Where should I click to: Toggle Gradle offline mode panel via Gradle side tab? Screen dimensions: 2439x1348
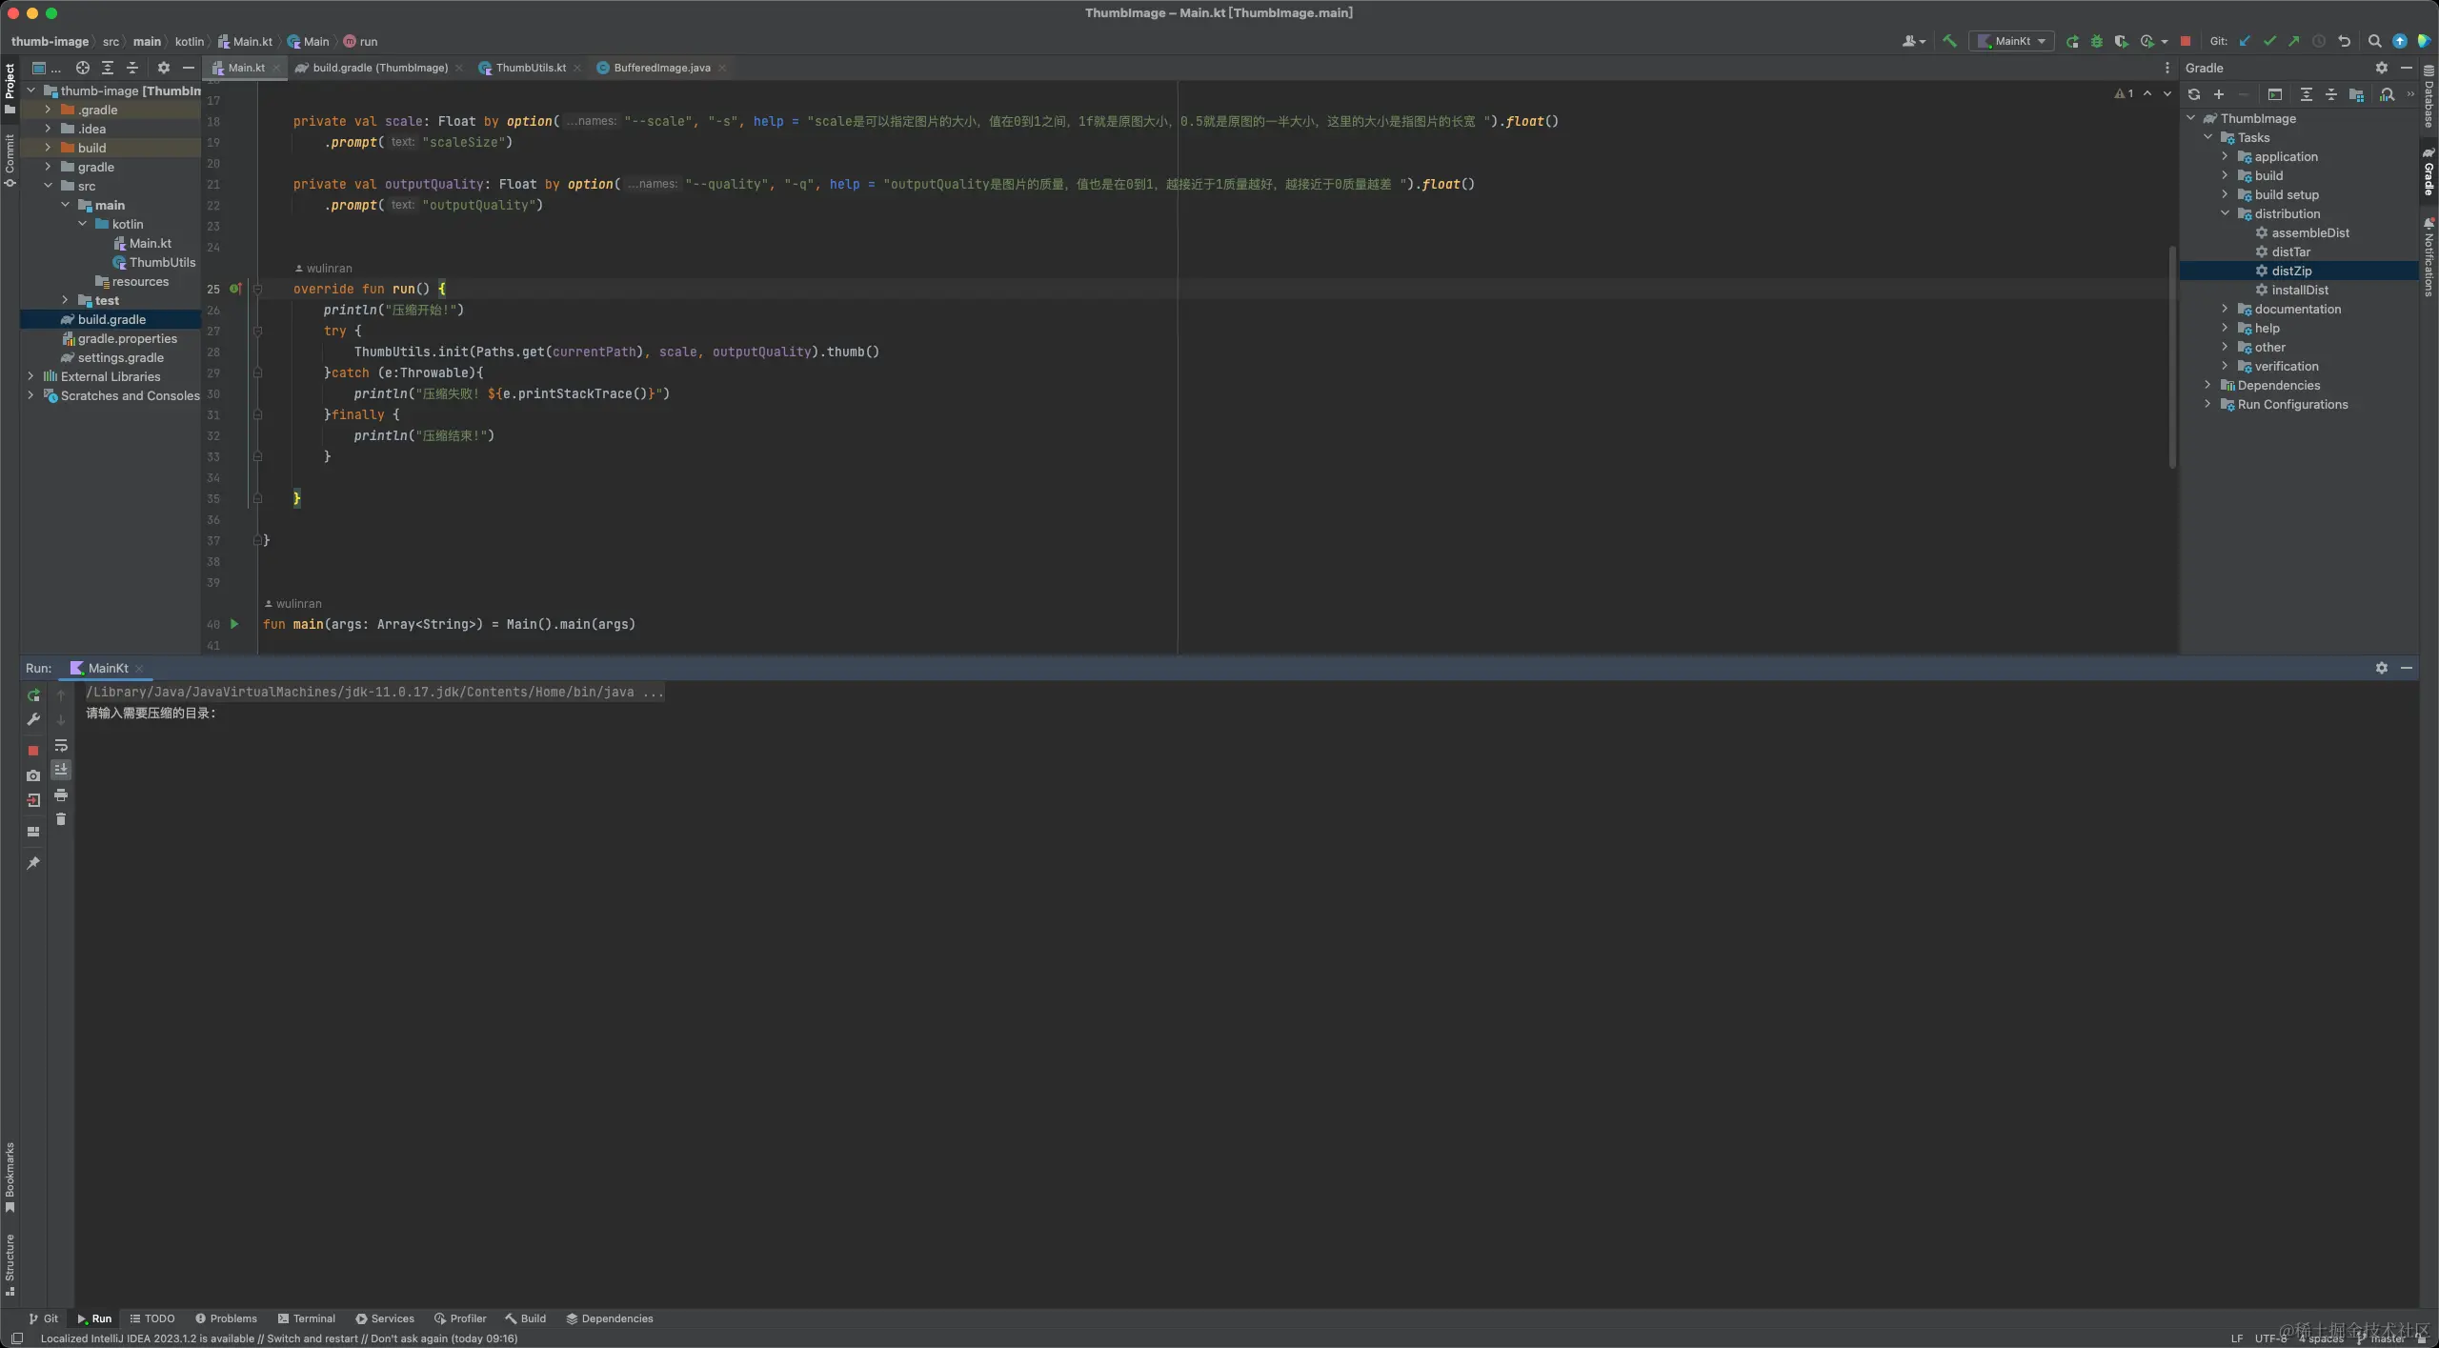[x=2429, y=173]
